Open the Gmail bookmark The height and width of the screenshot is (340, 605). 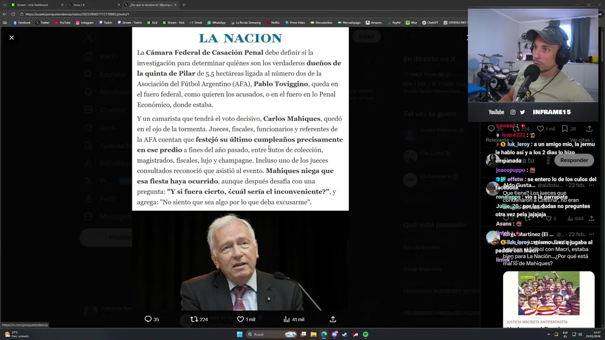pos(196,23)
